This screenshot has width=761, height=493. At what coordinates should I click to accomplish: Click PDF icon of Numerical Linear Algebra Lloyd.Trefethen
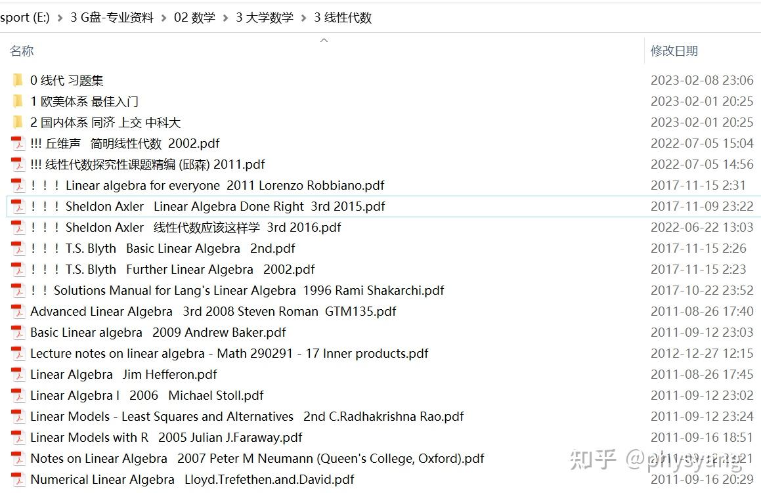[18, 479]
